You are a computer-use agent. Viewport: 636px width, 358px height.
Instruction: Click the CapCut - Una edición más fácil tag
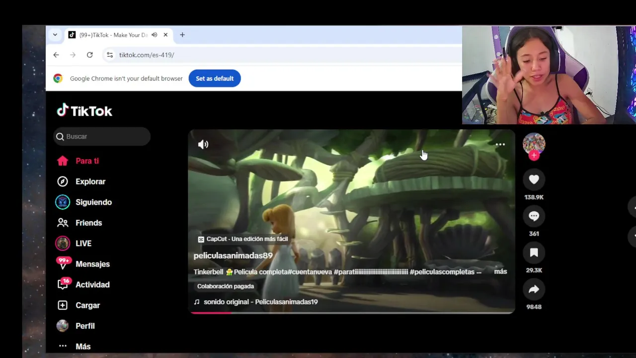(x=243, y=239)
